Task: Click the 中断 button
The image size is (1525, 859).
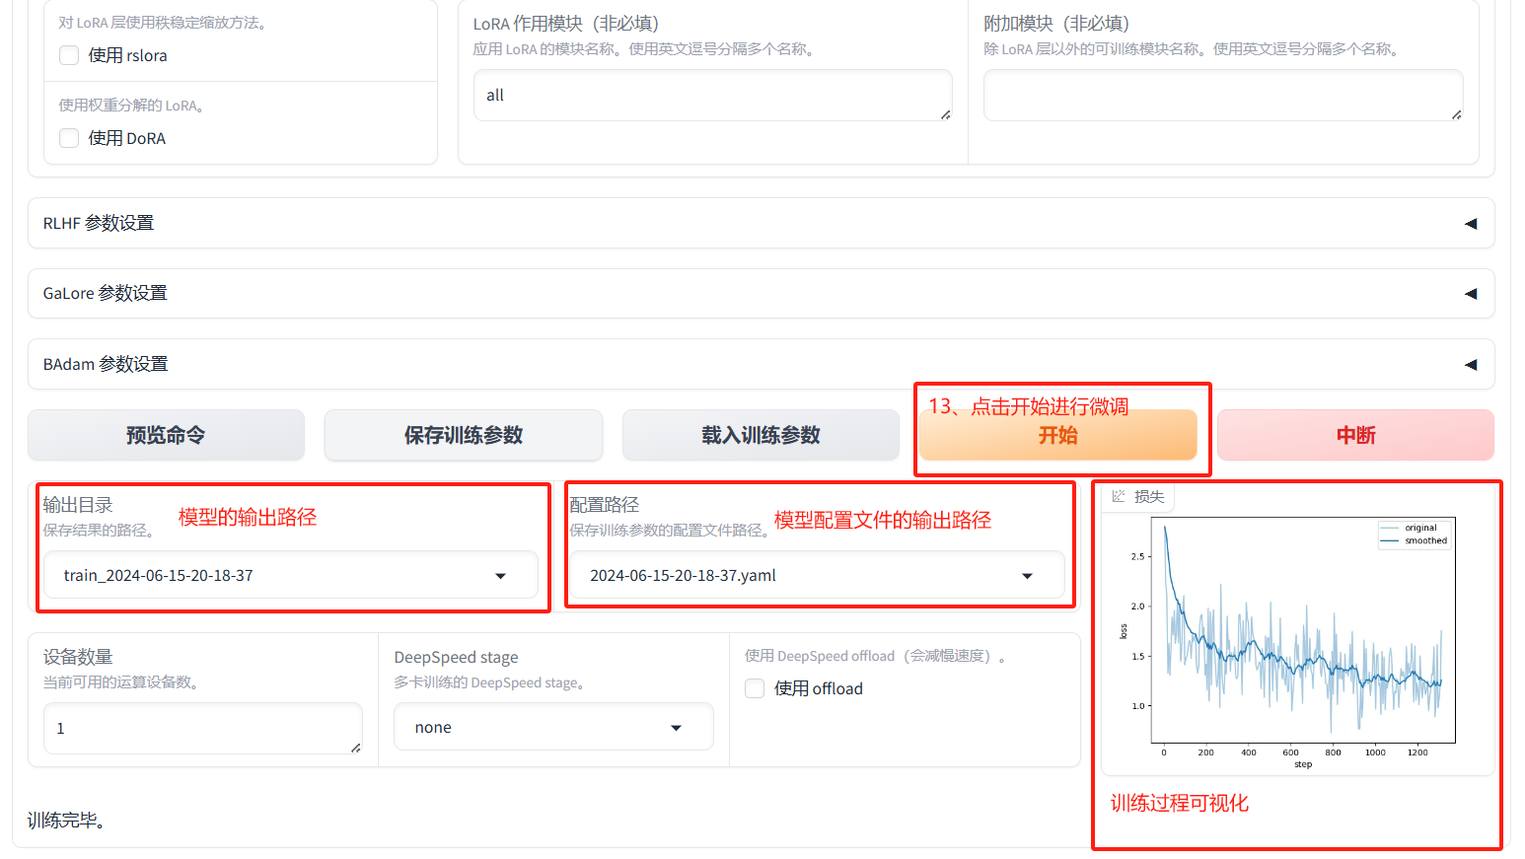Action: [x=1354, y=434]
